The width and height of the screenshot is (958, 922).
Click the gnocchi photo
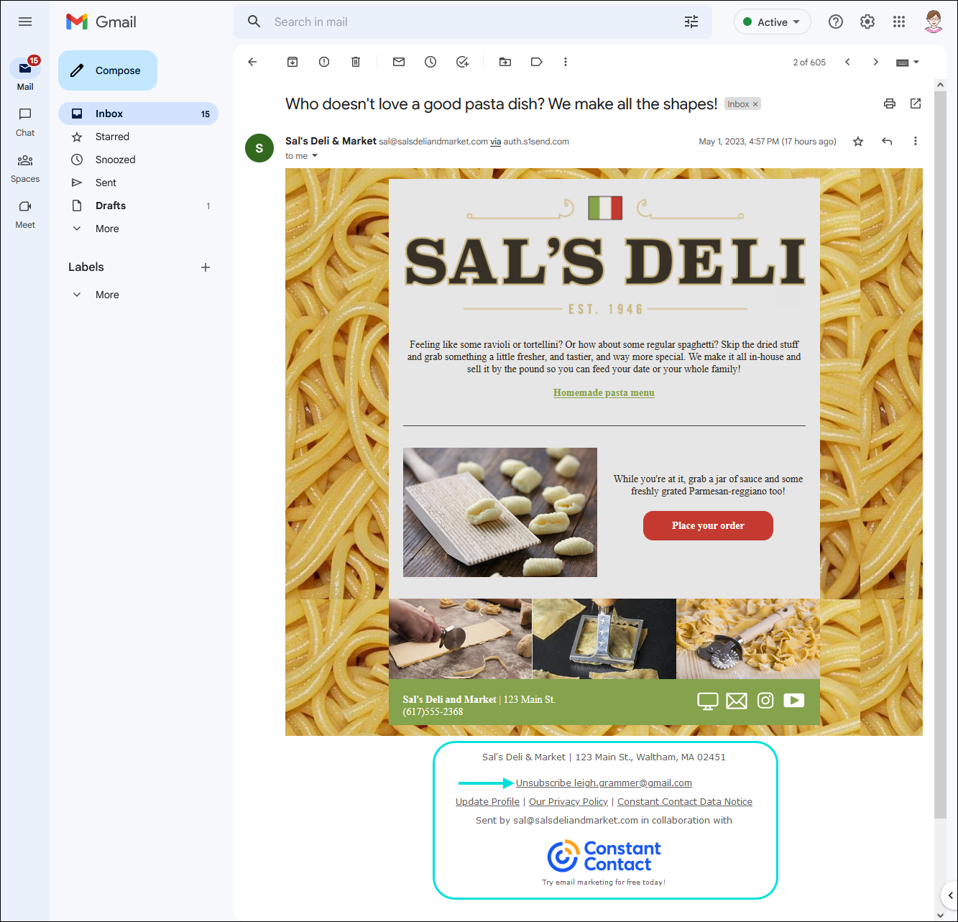point(500,512)
